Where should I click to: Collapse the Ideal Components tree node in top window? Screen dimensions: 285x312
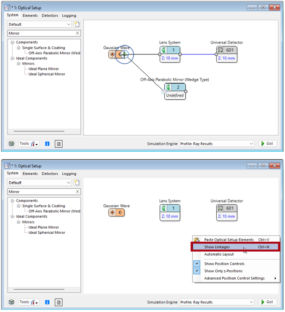(x=13, y=59)
